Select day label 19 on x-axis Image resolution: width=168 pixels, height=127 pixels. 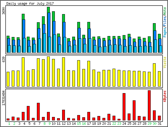coord(99,124)
